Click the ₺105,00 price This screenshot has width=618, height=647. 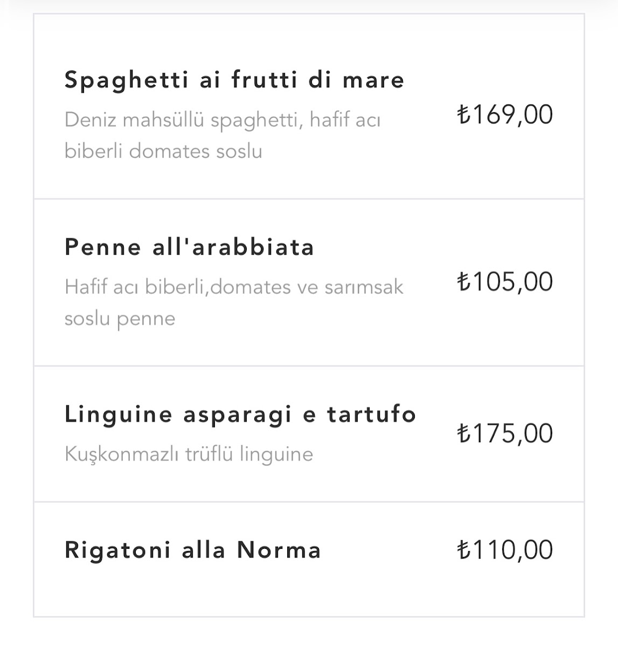(x=505, y=282)
